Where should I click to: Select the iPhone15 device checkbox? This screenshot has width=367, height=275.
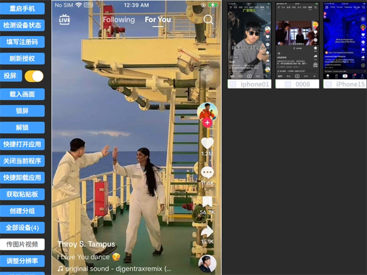[x=328, y=84]
